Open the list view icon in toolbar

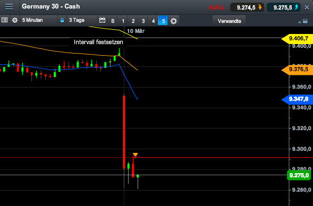pyautogui.click(x=5, y=20)
